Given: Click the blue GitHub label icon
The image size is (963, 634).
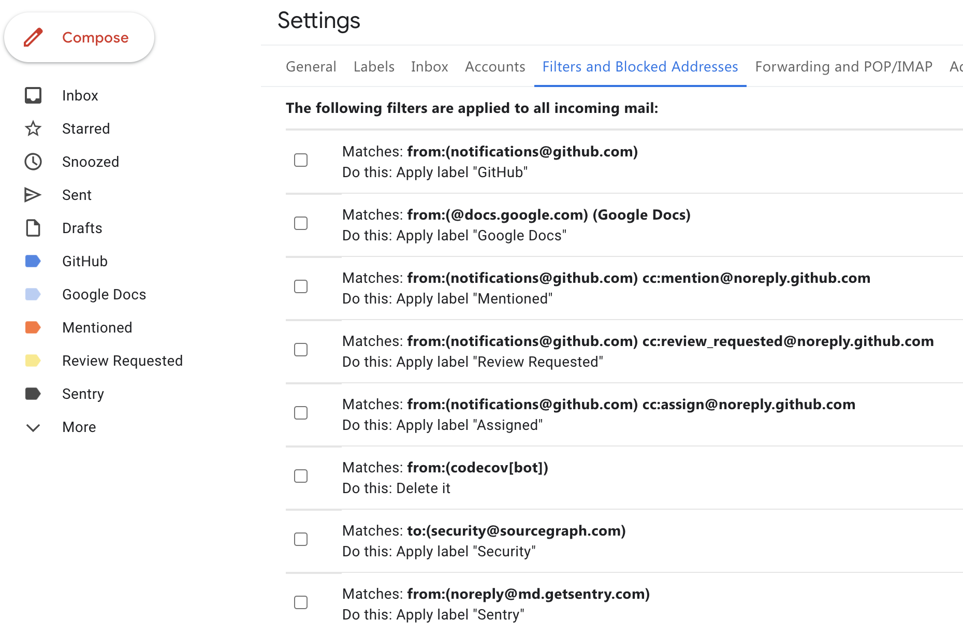Looking at the screenshot, I should click(x=33, y=261).
